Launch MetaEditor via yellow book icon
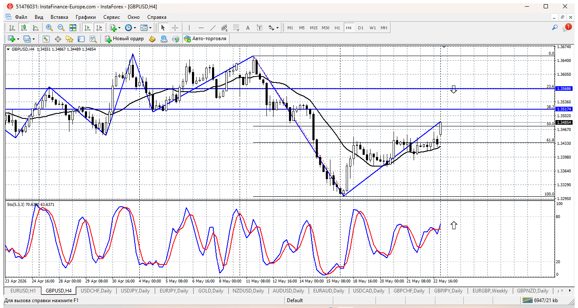This screenshot has width=578, height=308. click(152, 38)
